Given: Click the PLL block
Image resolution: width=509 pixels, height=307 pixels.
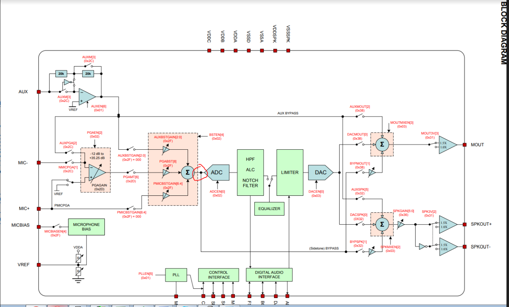Looking at the screenshot, I should click(176, 275).
